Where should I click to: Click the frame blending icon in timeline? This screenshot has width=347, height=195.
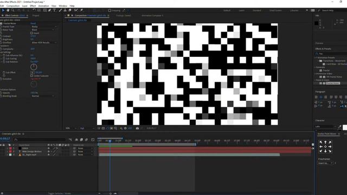click(81, 140)
